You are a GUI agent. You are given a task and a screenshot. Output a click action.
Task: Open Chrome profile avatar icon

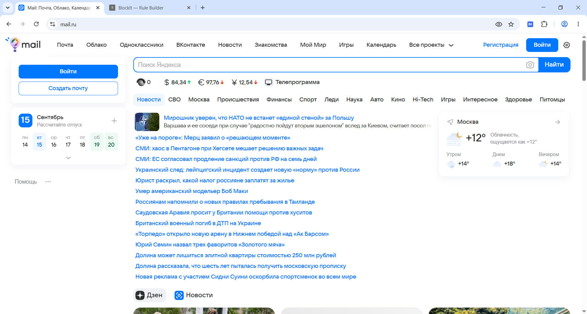[x=565, y=24]
